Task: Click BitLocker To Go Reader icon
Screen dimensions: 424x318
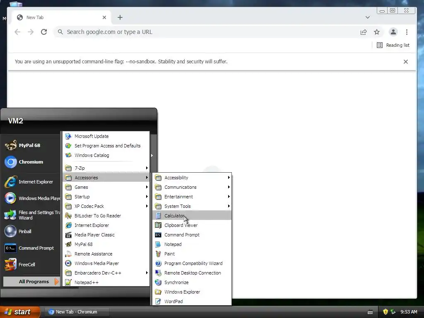Action: click(68, 215)
